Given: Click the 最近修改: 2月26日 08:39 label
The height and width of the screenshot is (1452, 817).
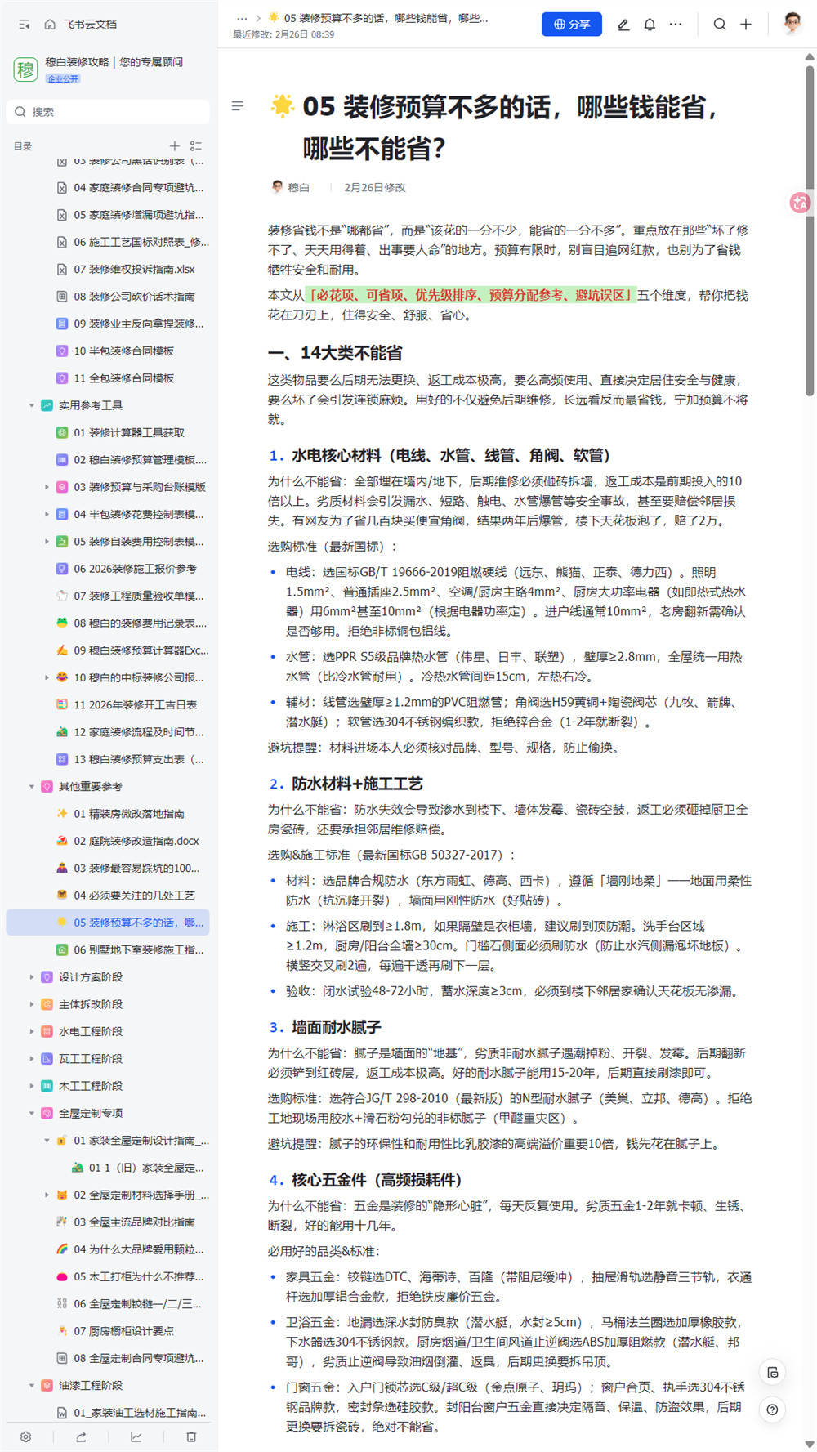Looking at the screenshot, I should [283, 34].
